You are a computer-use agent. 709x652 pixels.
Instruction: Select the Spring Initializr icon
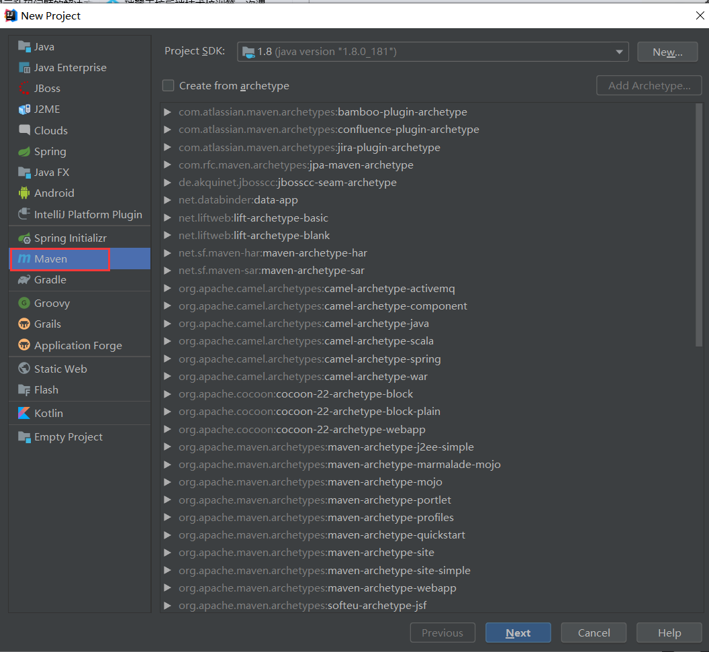(x=24, y=238)
